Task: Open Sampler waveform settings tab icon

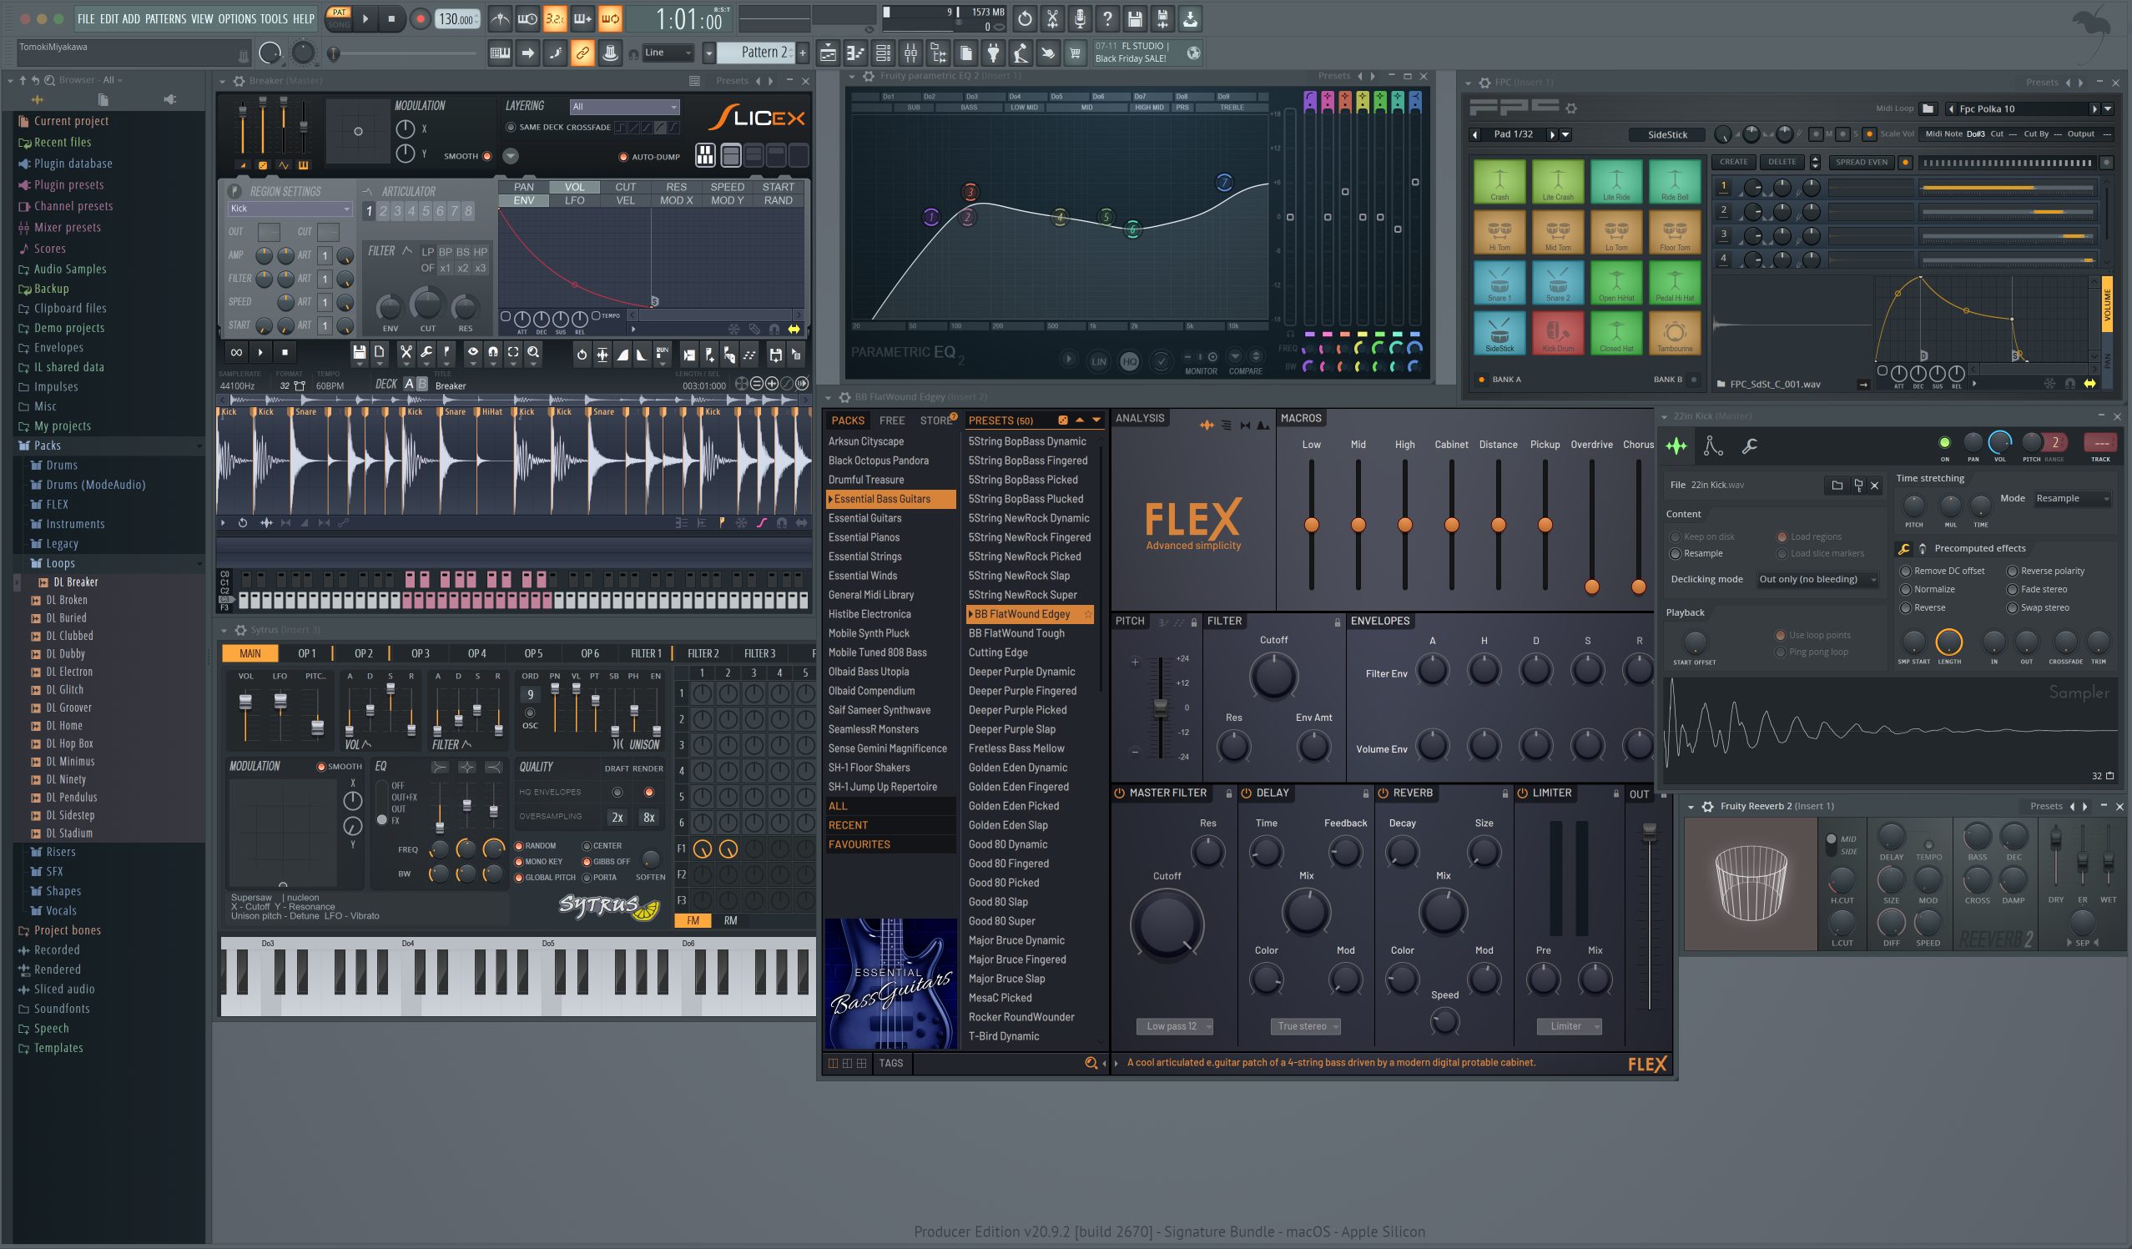Action: (1676, 446)
